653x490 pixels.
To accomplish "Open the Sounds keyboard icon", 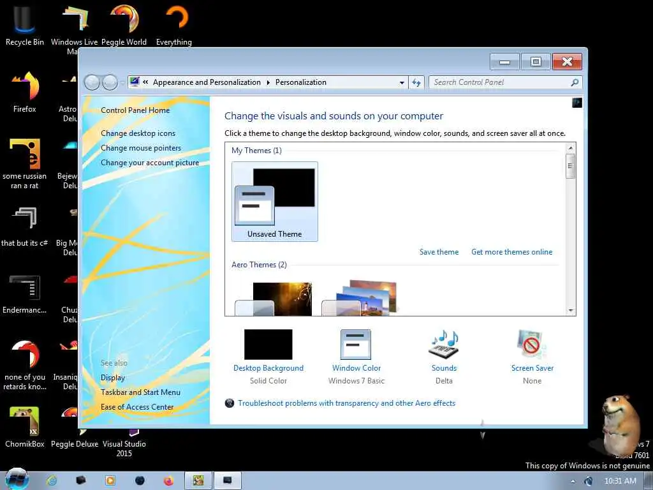I will (444, 344).
